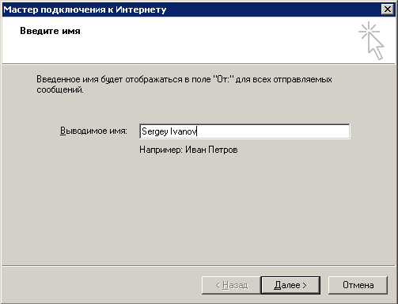Cancel the wizard with Отмена button

coord(358,285)
